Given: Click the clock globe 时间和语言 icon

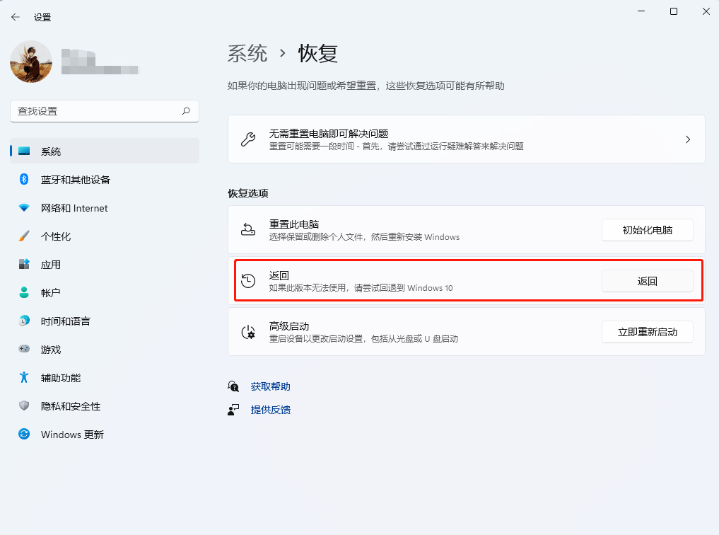Looking at the screenshot, I should click(x=24, y=321).
